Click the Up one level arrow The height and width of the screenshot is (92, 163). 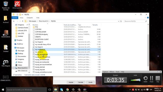(x=23, y=21)
